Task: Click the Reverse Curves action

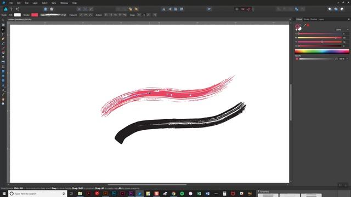Action: [124, 15]
